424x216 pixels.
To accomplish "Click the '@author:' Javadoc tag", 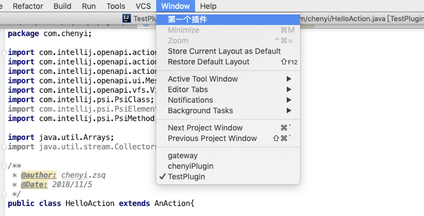I will pos(39,175).
